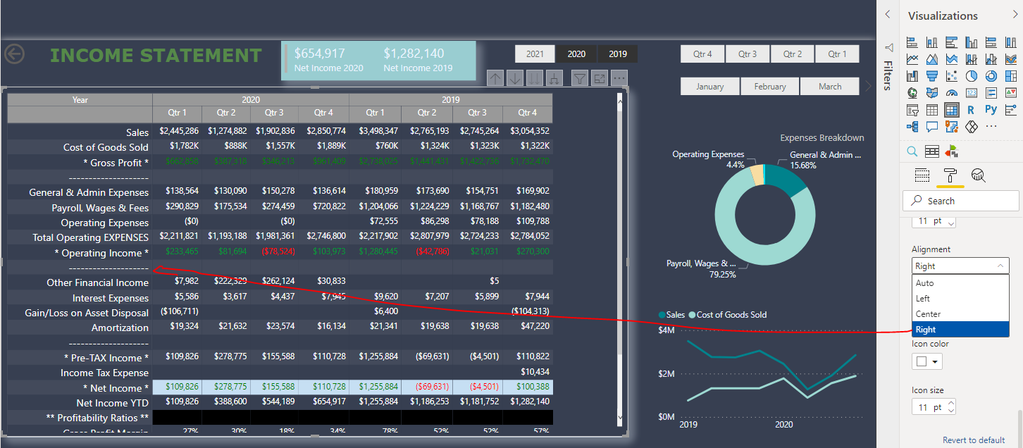Open the matrix More options ellipsis
This screenshot has width=1023, height=448.
619,79
